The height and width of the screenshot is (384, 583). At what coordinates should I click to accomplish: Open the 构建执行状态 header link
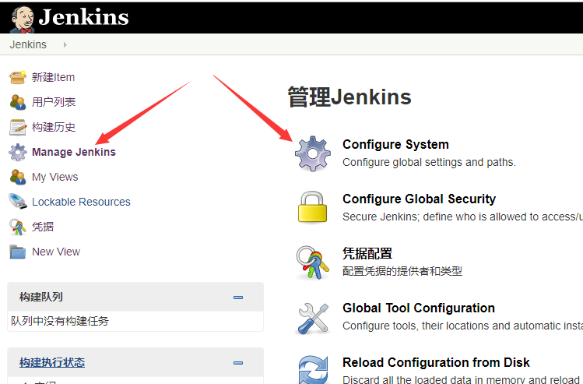(x=52, y=362)
